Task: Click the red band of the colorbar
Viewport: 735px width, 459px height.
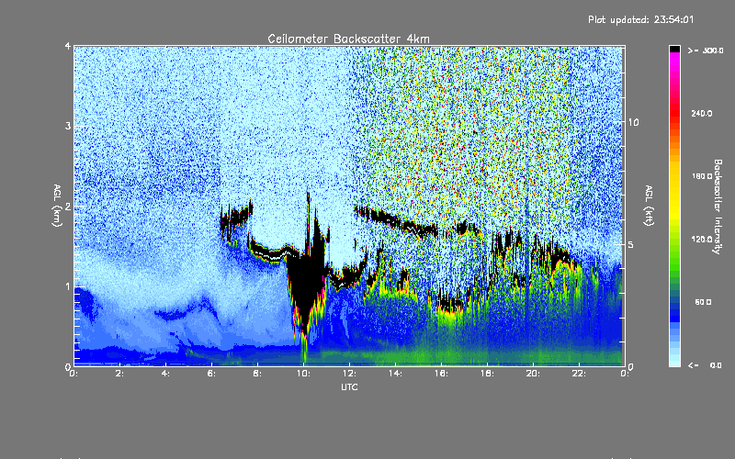Action: click(x=674, y=112)
